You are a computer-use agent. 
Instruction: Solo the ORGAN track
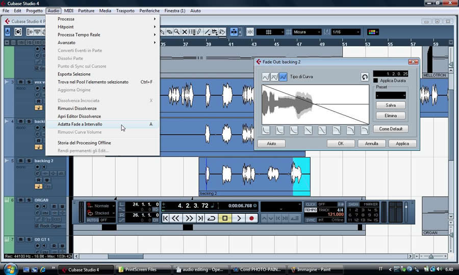pyautogui.click(x=29, y=200)
